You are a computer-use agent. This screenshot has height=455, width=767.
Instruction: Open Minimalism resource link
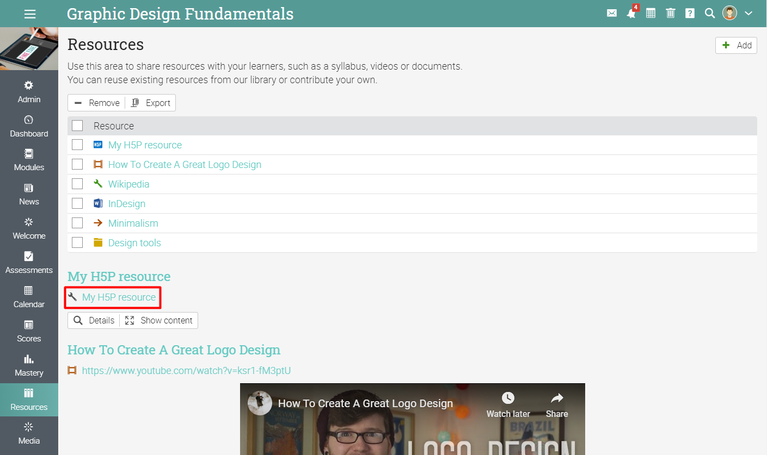[x=133, y=223]
